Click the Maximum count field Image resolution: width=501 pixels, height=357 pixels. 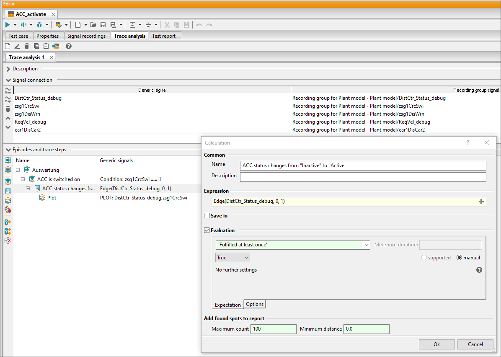(274, 329)
